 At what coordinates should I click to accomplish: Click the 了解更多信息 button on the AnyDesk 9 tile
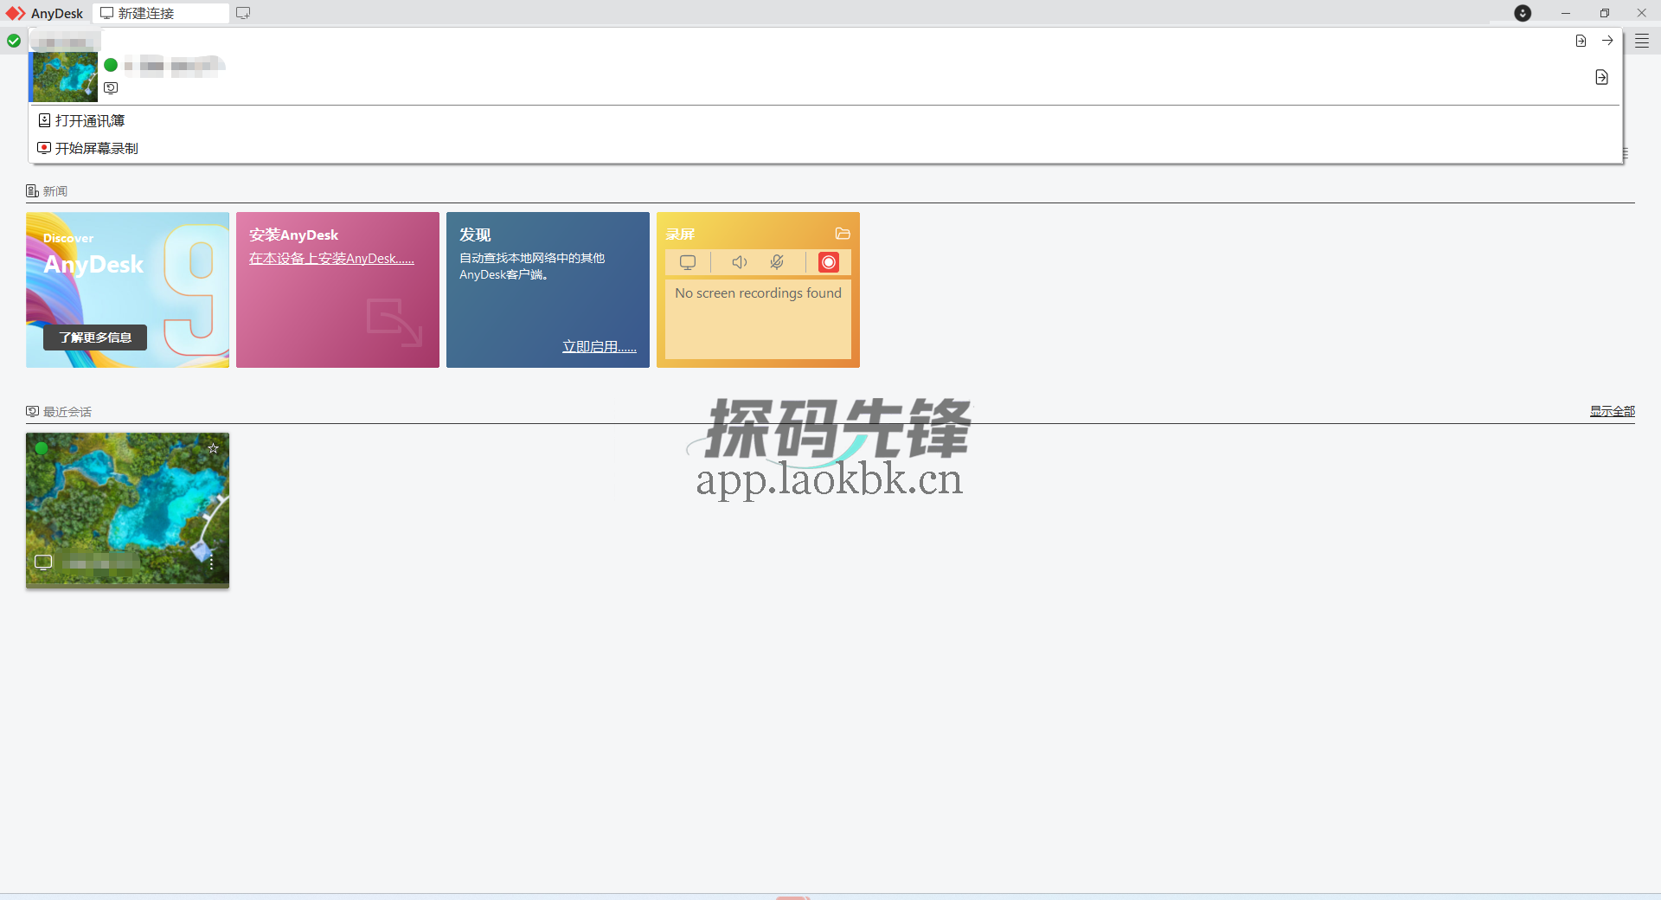pos(94,337)
